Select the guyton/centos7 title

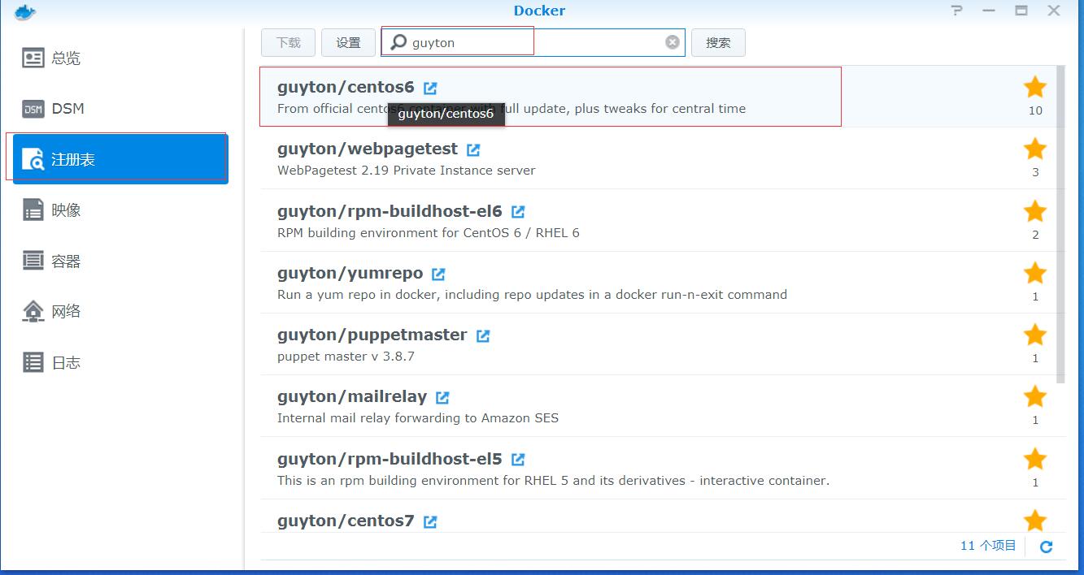tap(346, 521)
